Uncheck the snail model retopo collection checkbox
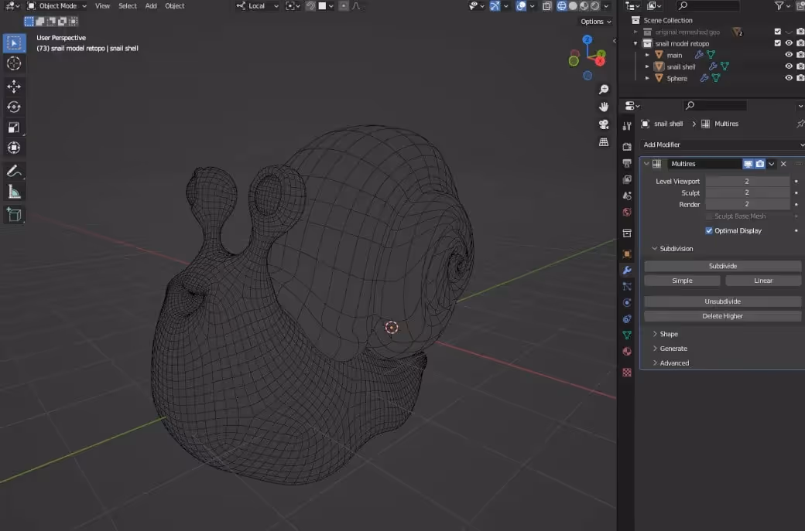 tap(777, 43)
